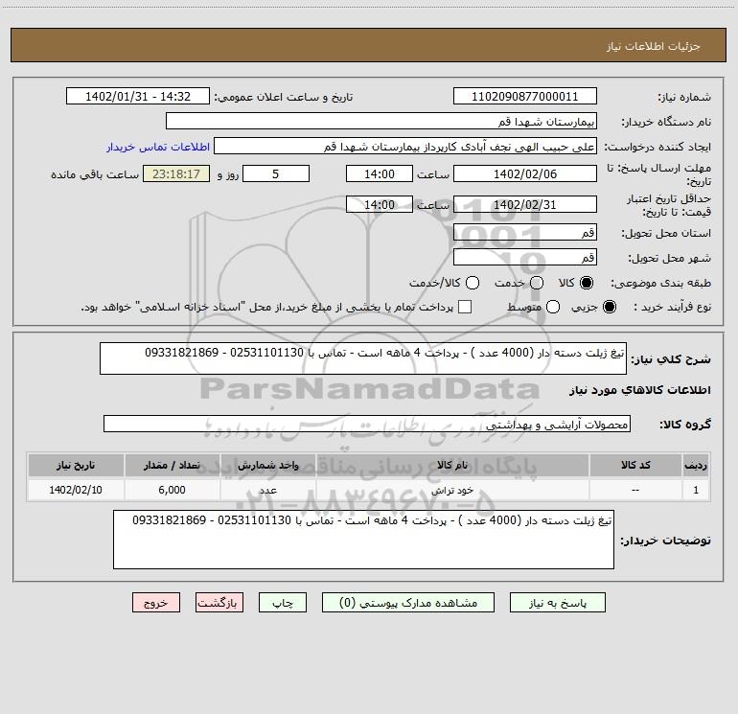738x714 pixels.
Task: Click the جزئیات اطلاعات نیاز header title
Action: click(x=654, y=46)
